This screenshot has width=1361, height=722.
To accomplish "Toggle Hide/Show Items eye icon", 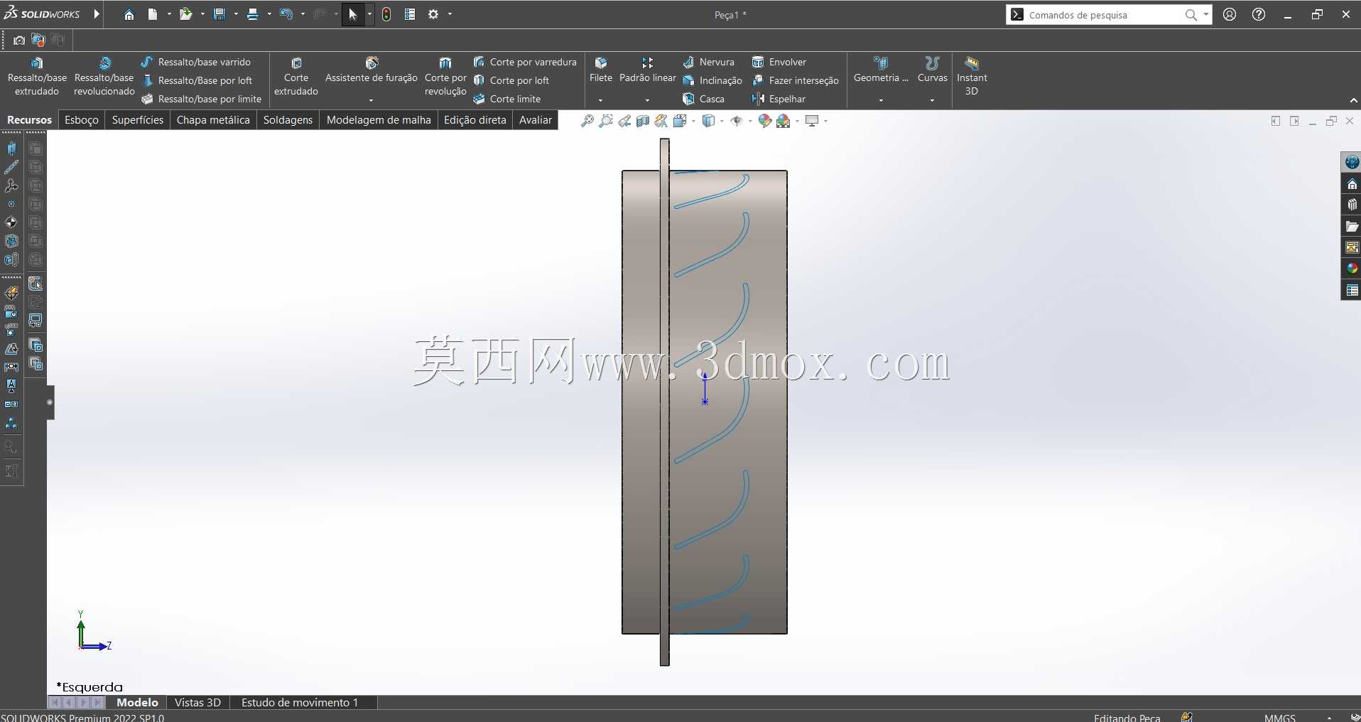I will (x=737, y=121).
